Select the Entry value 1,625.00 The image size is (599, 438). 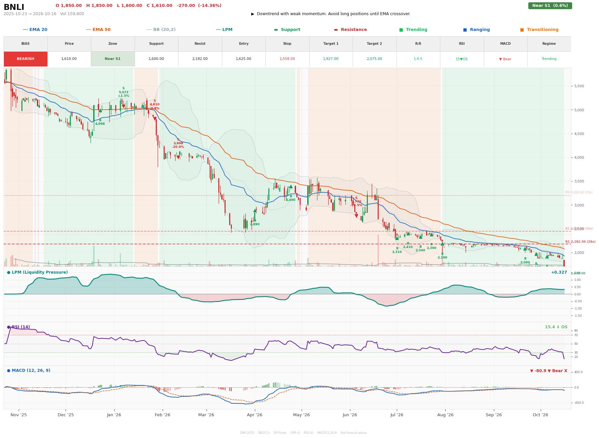tap(243, 59)
